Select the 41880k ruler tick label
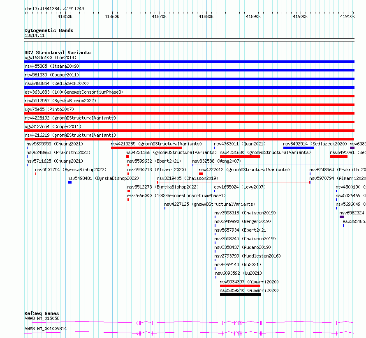The width and height of the screenshot is (366, 338). pos(206,16)
